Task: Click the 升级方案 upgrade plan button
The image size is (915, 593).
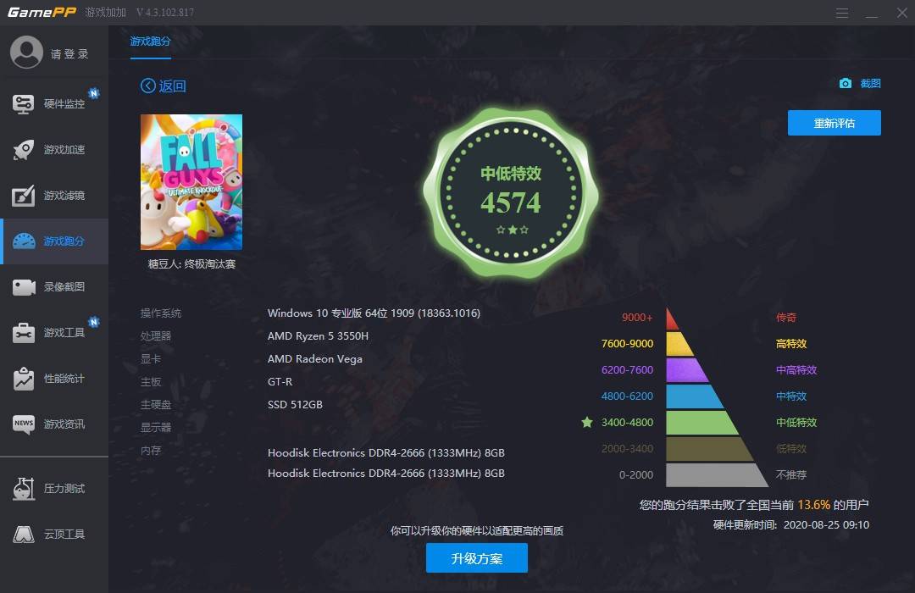Action: tap(477, 558)
